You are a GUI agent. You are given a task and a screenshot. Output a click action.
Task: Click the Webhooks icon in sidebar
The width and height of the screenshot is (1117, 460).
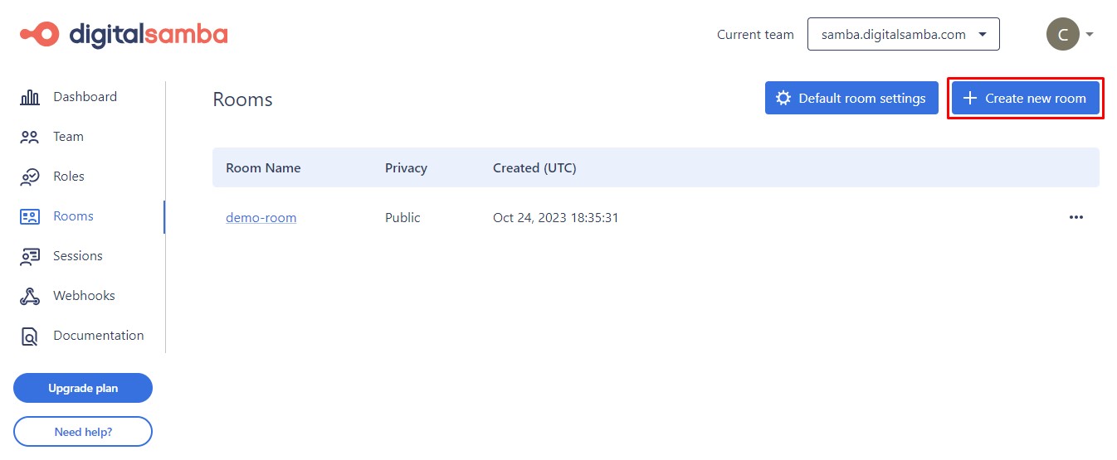pos(30,296)
